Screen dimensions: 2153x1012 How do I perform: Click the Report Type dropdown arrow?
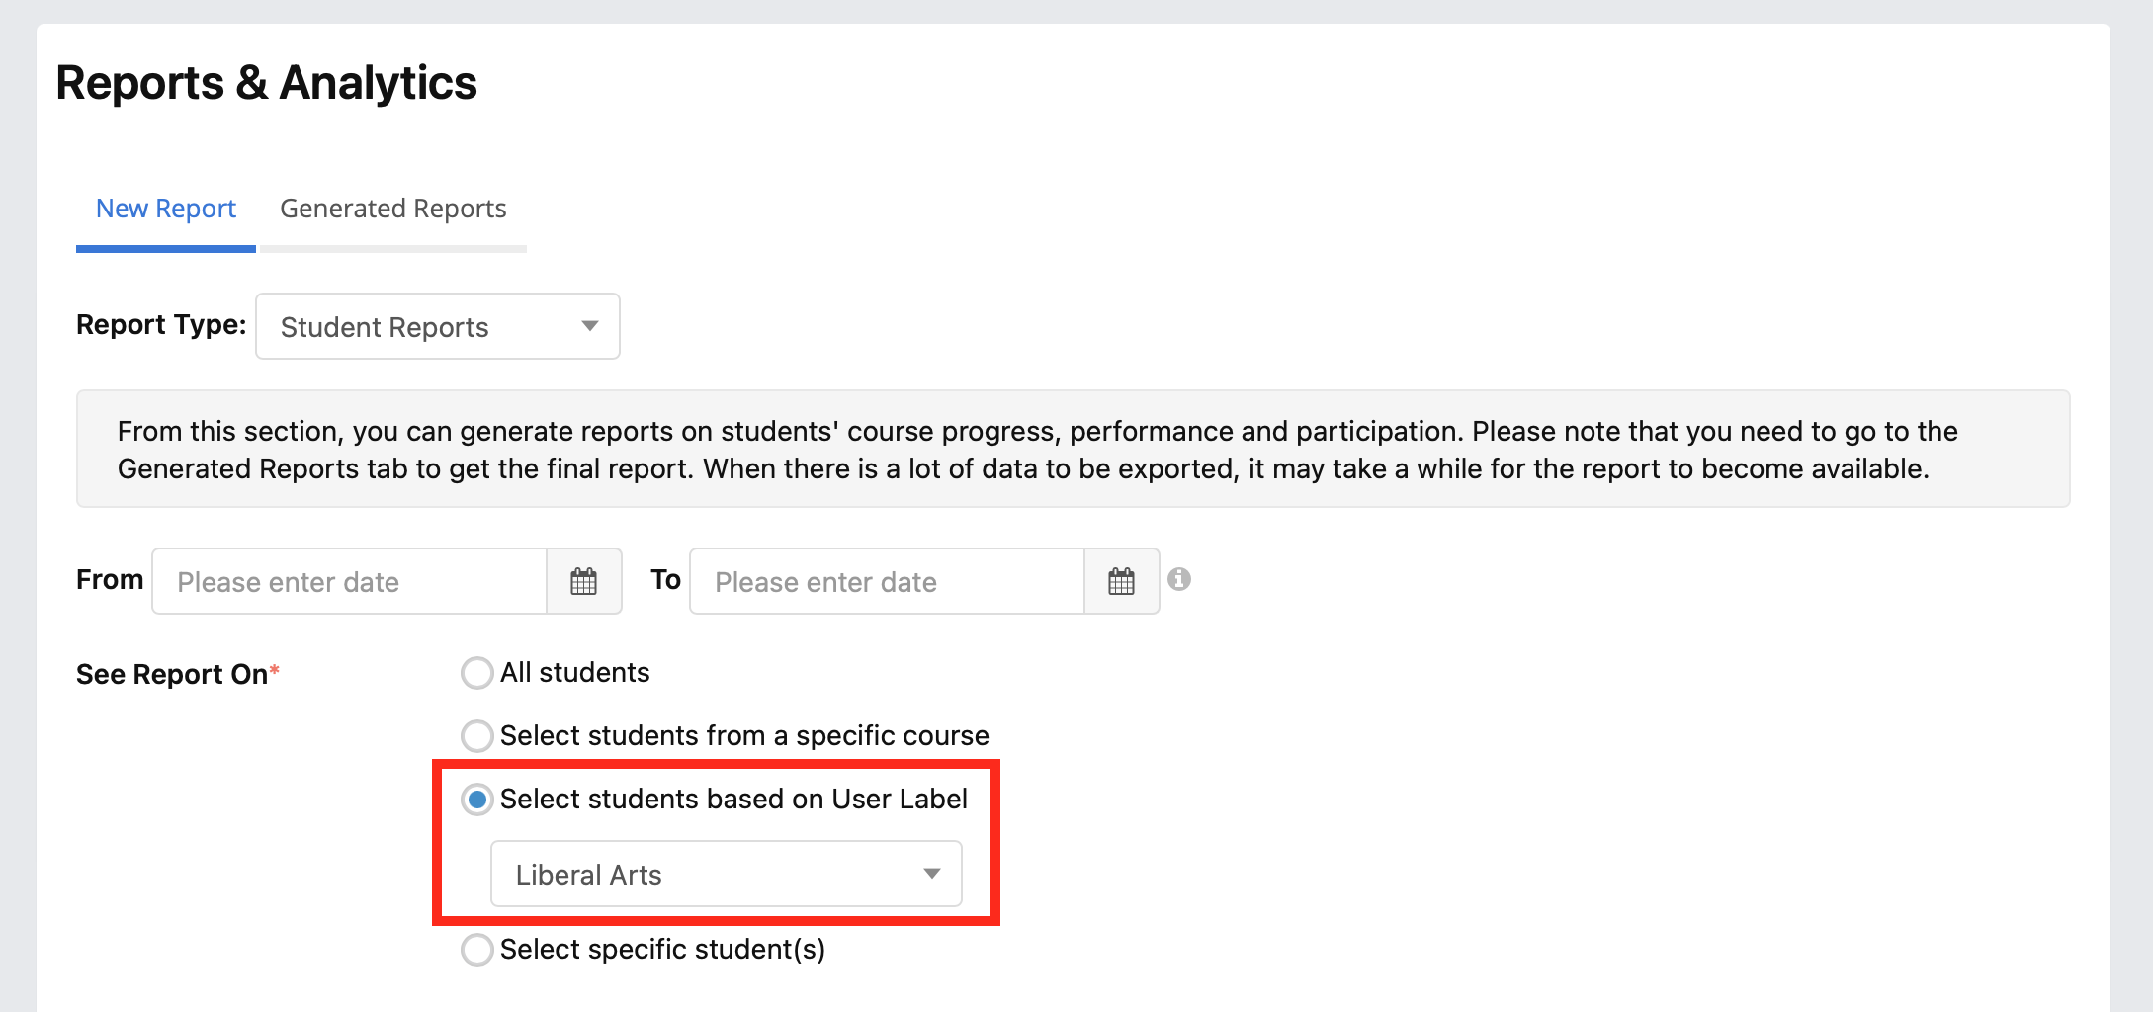pyautogui.click(x=590, y=326)
